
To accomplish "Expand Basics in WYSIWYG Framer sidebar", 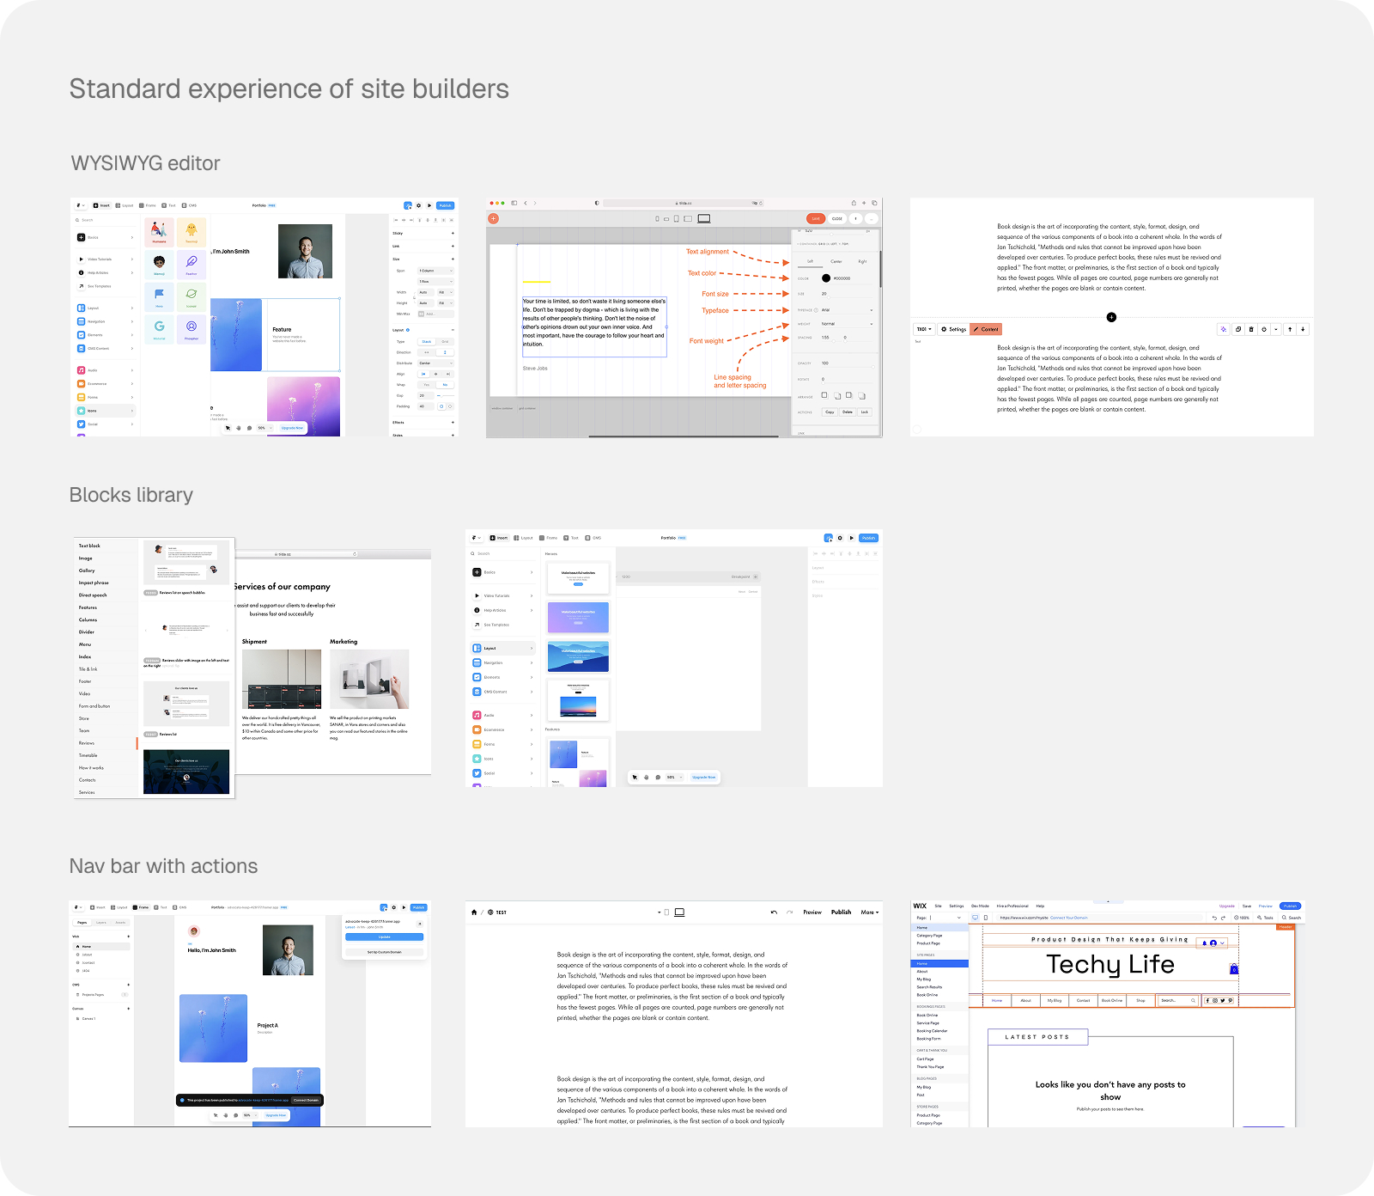I will tap(105, 237).
